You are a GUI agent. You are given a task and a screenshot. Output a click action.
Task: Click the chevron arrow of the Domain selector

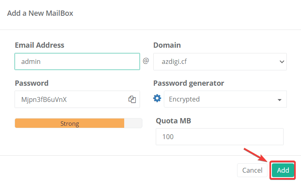[x=282, y=61]
